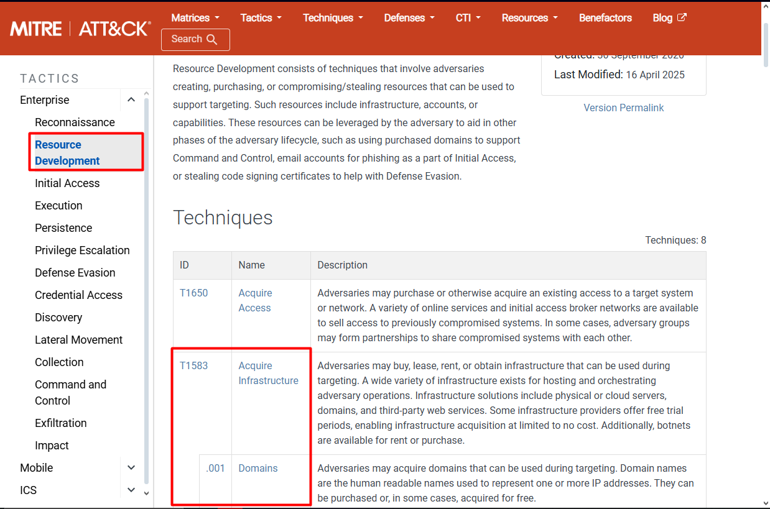Select Defense Evasion in the sidebar
The width and height of the screenshot is (770, 509).
[75, 273]
